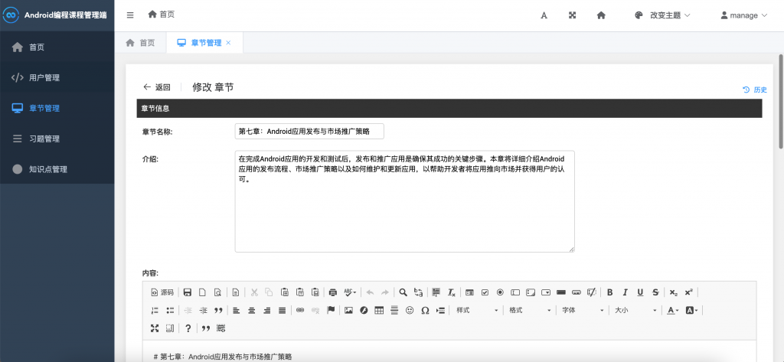Viewport: 784px width, 362px height.
Task: Increase indent in editor
Action: (203, 311)
